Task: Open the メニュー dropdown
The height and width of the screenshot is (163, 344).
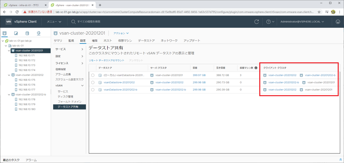Action: [54, 22]
